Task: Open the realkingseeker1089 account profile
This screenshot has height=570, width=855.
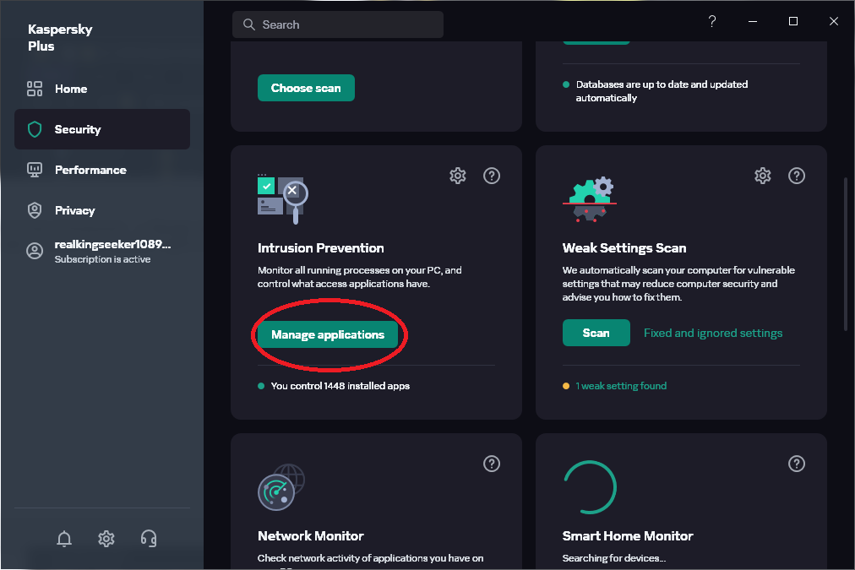Action: 102,251
